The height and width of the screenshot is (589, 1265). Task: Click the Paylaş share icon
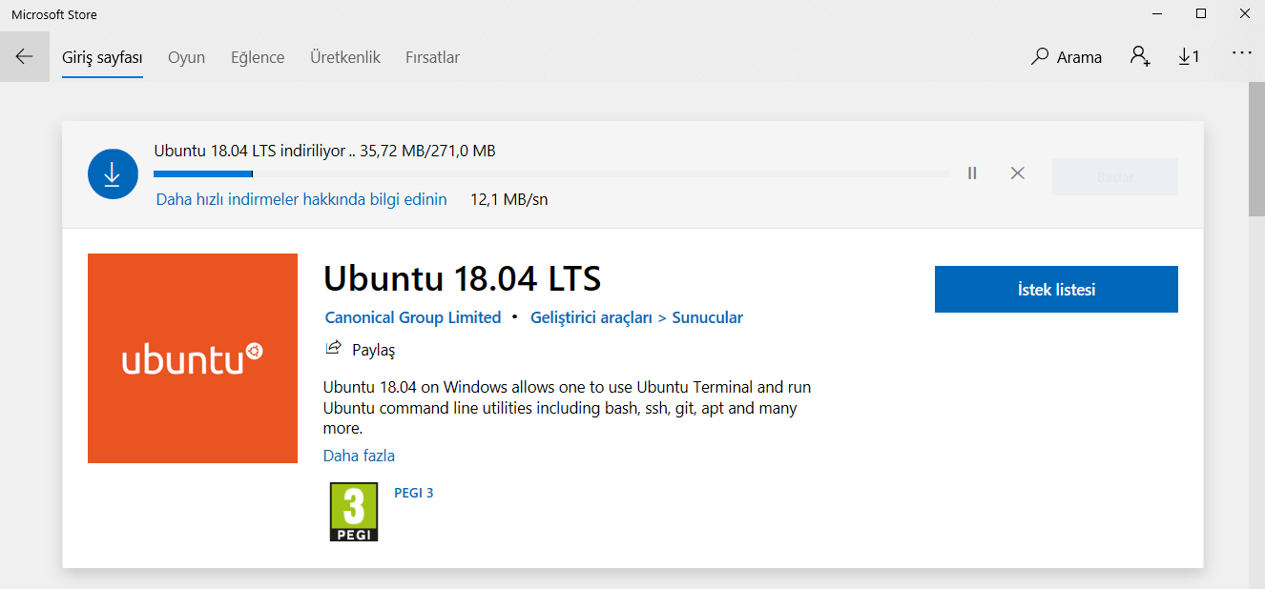click(x=333, y=348)
